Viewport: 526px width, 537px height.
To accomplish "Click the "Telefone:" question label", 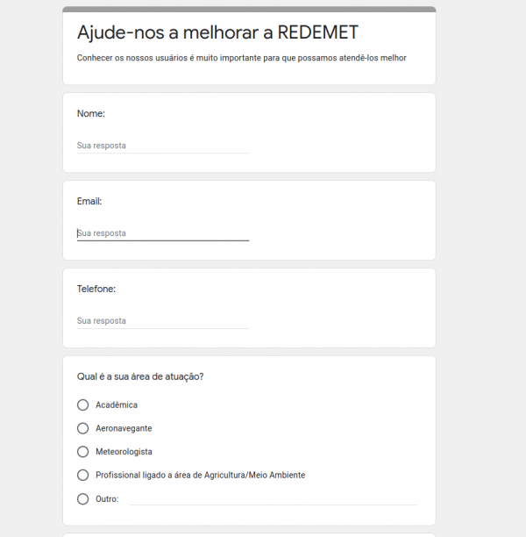I will [x=96, y=289].
